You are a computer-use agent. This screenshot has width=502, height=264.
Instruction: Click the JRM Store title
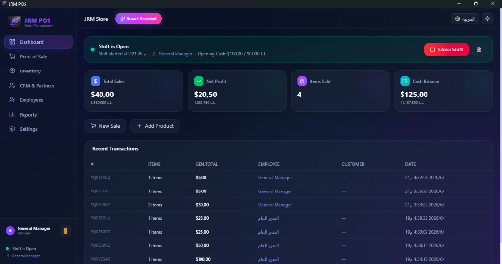pos(96,19)
